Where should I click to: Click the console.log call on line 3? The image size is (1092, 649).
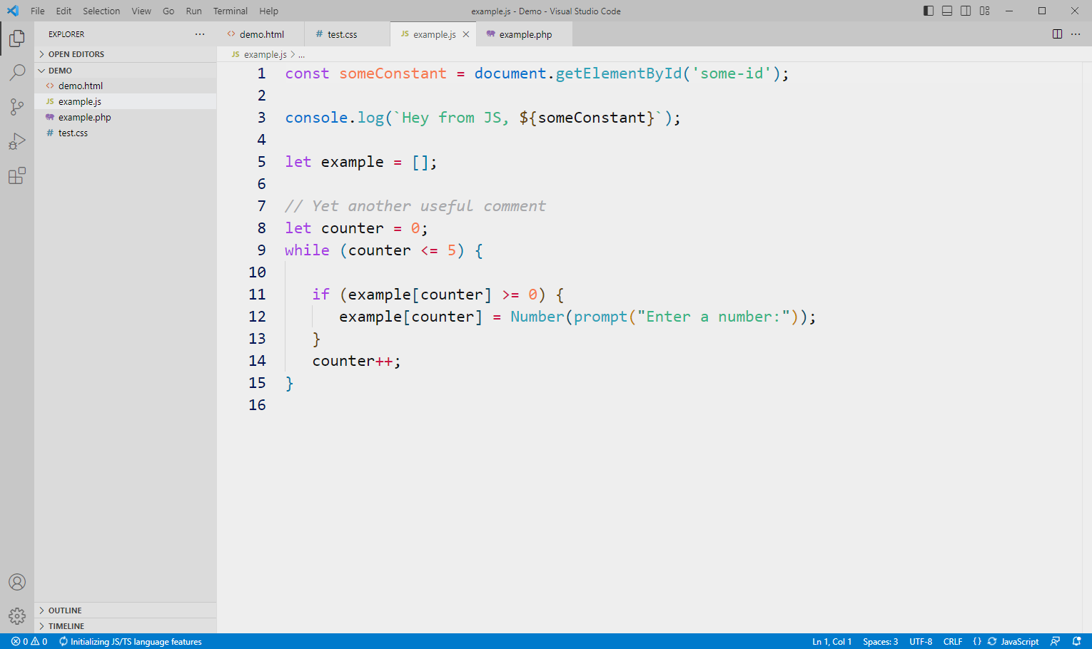[x=334, y=118]
